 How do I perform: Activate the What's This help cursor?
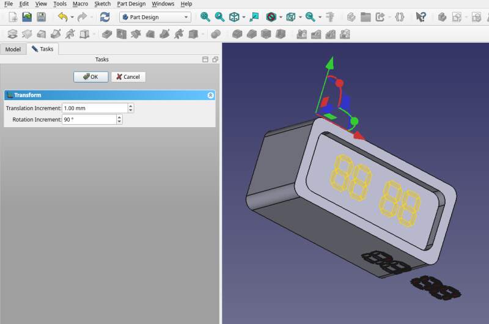click(421, 17)
